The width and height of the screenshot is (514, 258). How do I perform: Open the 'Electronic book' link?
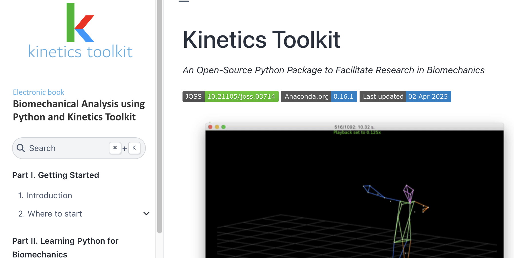point(38,92)
